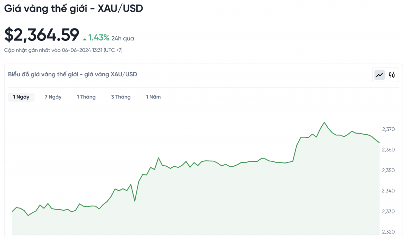
Task: Click the $2,364.59 gold price
Action: 42,35
